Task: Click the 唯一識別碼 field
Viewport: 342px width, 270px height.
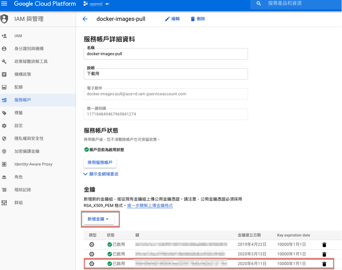Action: click(x=166, y=114)
